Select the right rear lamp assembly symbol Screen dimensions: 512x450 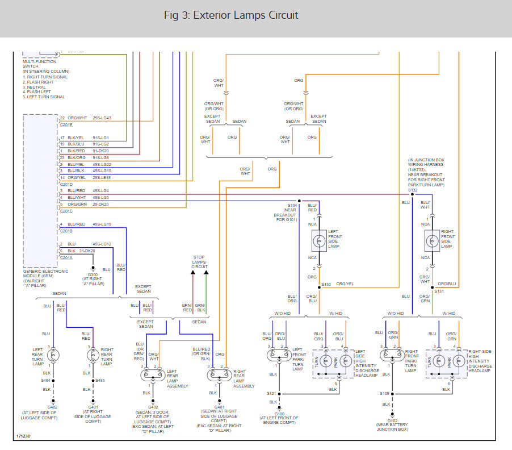pos(220,375)
